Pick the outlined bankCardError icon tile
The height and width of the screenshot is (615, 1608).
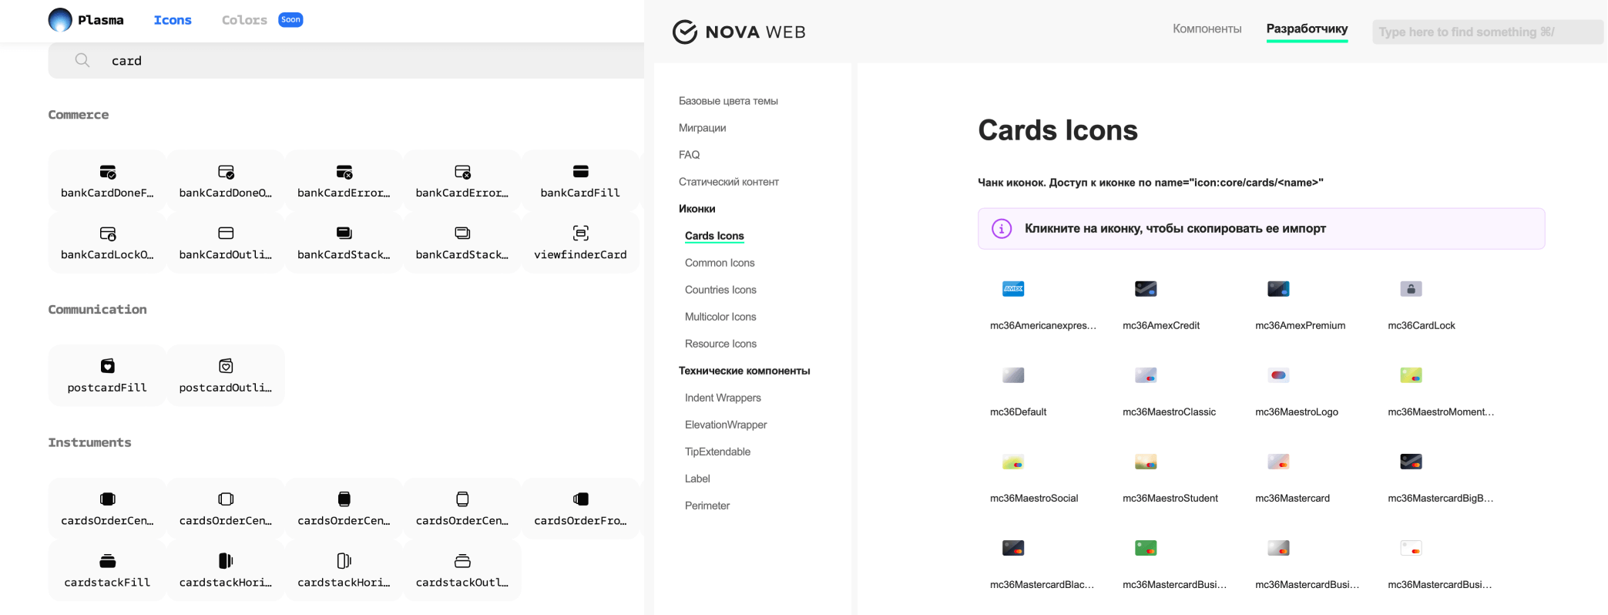click(x=462, y=180)
